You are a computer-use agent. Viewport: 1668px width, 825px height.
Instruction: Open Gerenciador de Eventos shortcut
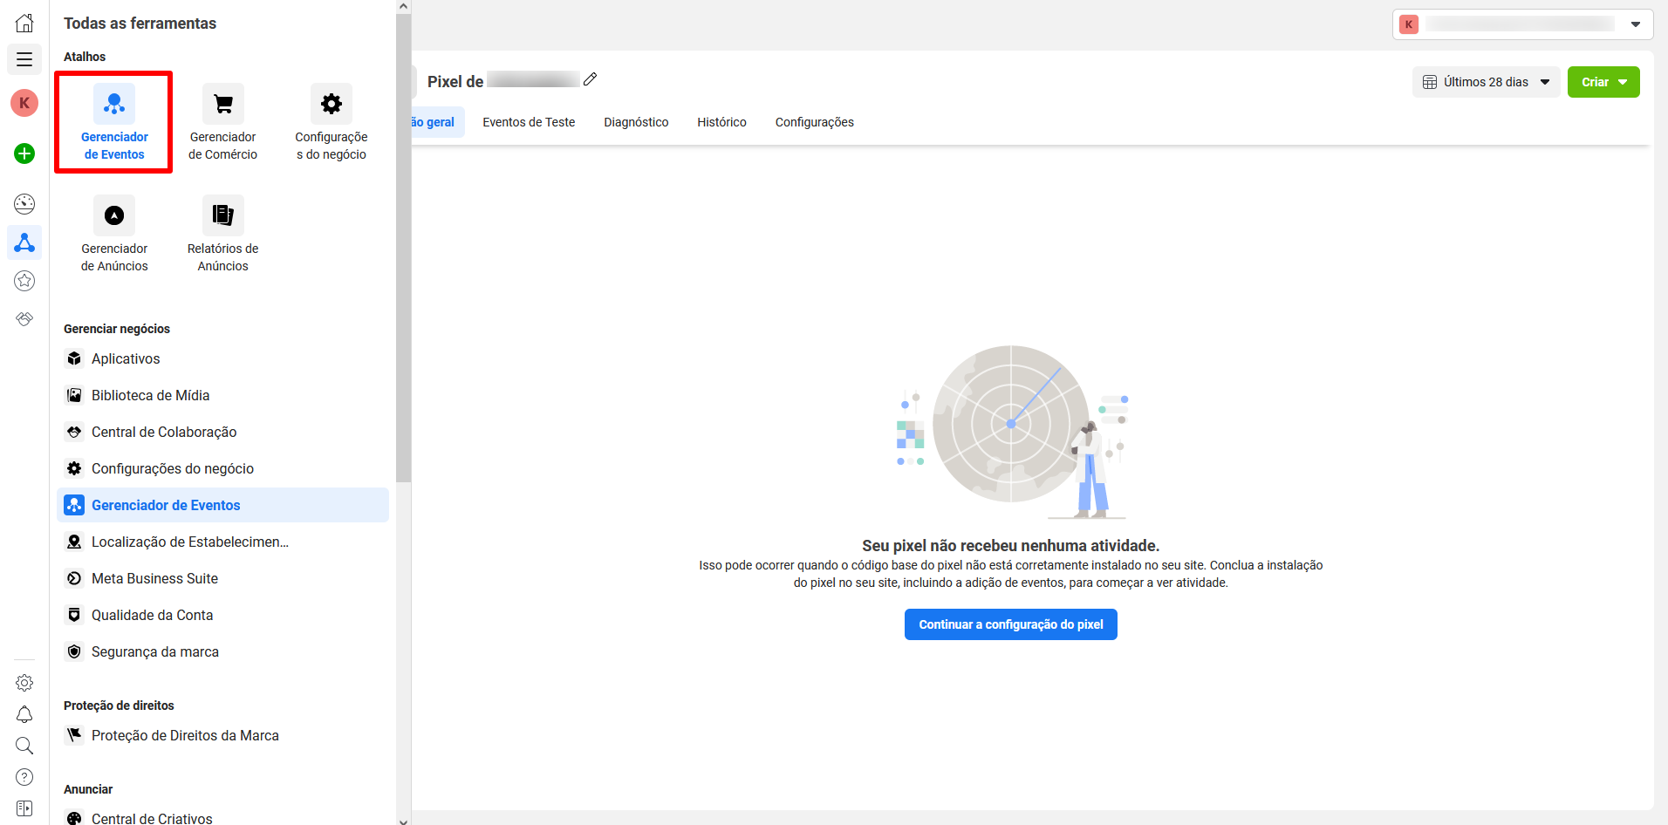click(x=114, y=123)
